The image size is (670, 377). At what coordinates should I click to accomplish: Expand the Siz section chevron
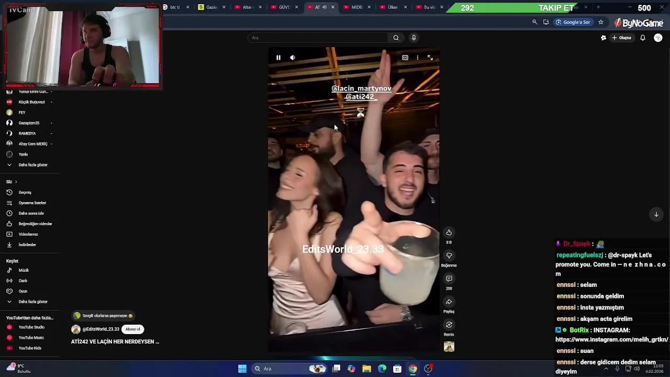(x=16, y=182)
